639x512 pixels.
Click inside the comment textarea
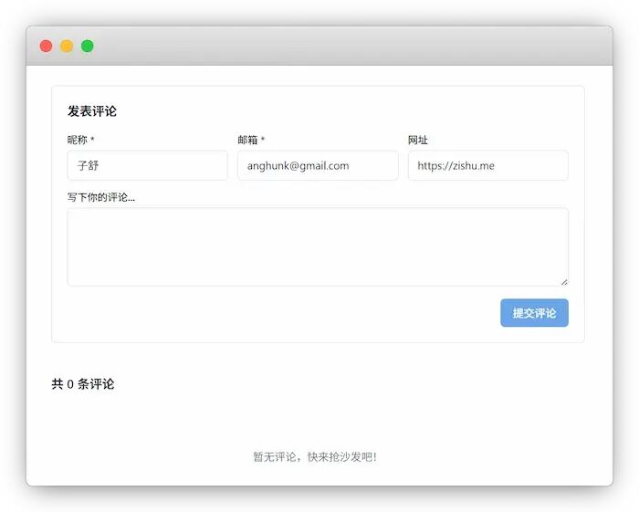318,247
